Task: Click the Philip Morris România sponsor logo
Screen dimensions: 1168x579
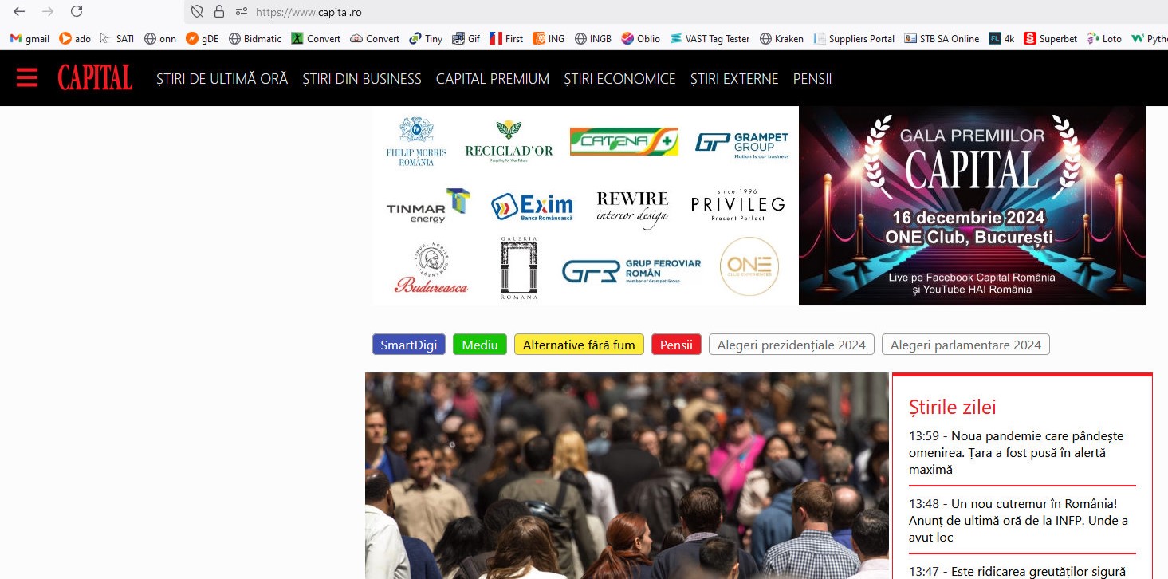Action: click(417, 142)
